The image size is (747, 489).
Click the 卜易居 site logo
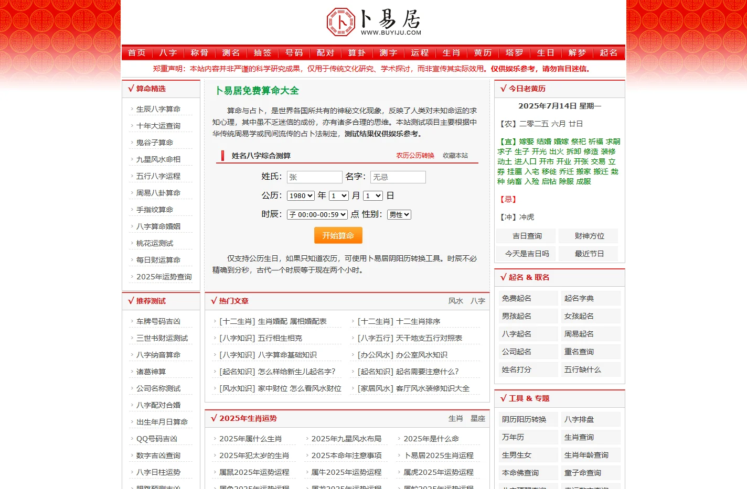tap(374, 22)
